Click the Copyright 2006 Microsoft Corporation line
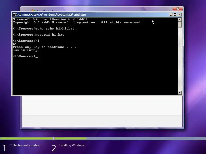Image resolution: width=206 pixels, height=154 pixels. [78, 22]
